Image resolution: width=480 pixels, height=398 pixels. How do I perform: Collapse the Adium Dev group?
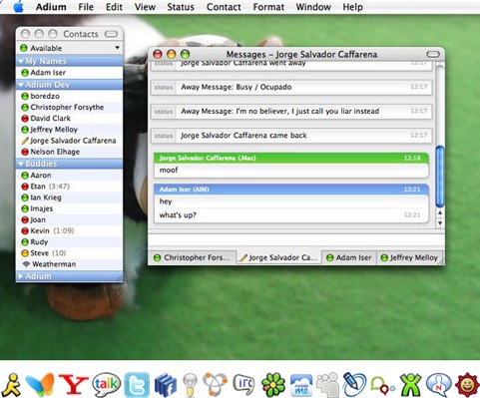pos(21,85)
